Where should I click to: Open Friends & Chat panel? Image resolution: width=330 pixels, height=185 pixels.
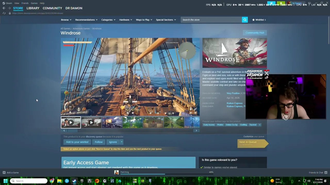coord(318,173)
